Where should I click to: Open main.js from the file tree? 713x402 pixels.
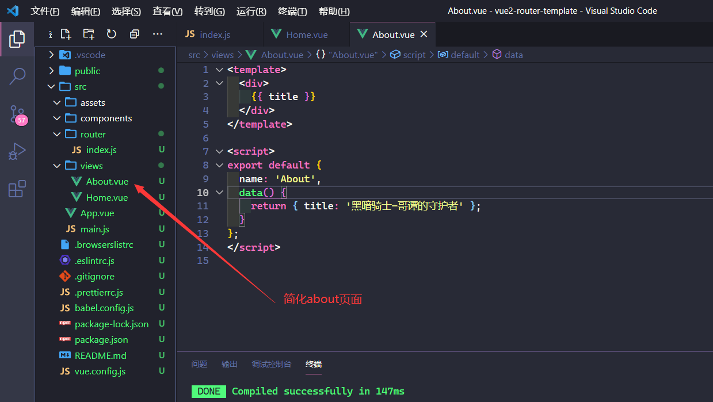(94, 229)
